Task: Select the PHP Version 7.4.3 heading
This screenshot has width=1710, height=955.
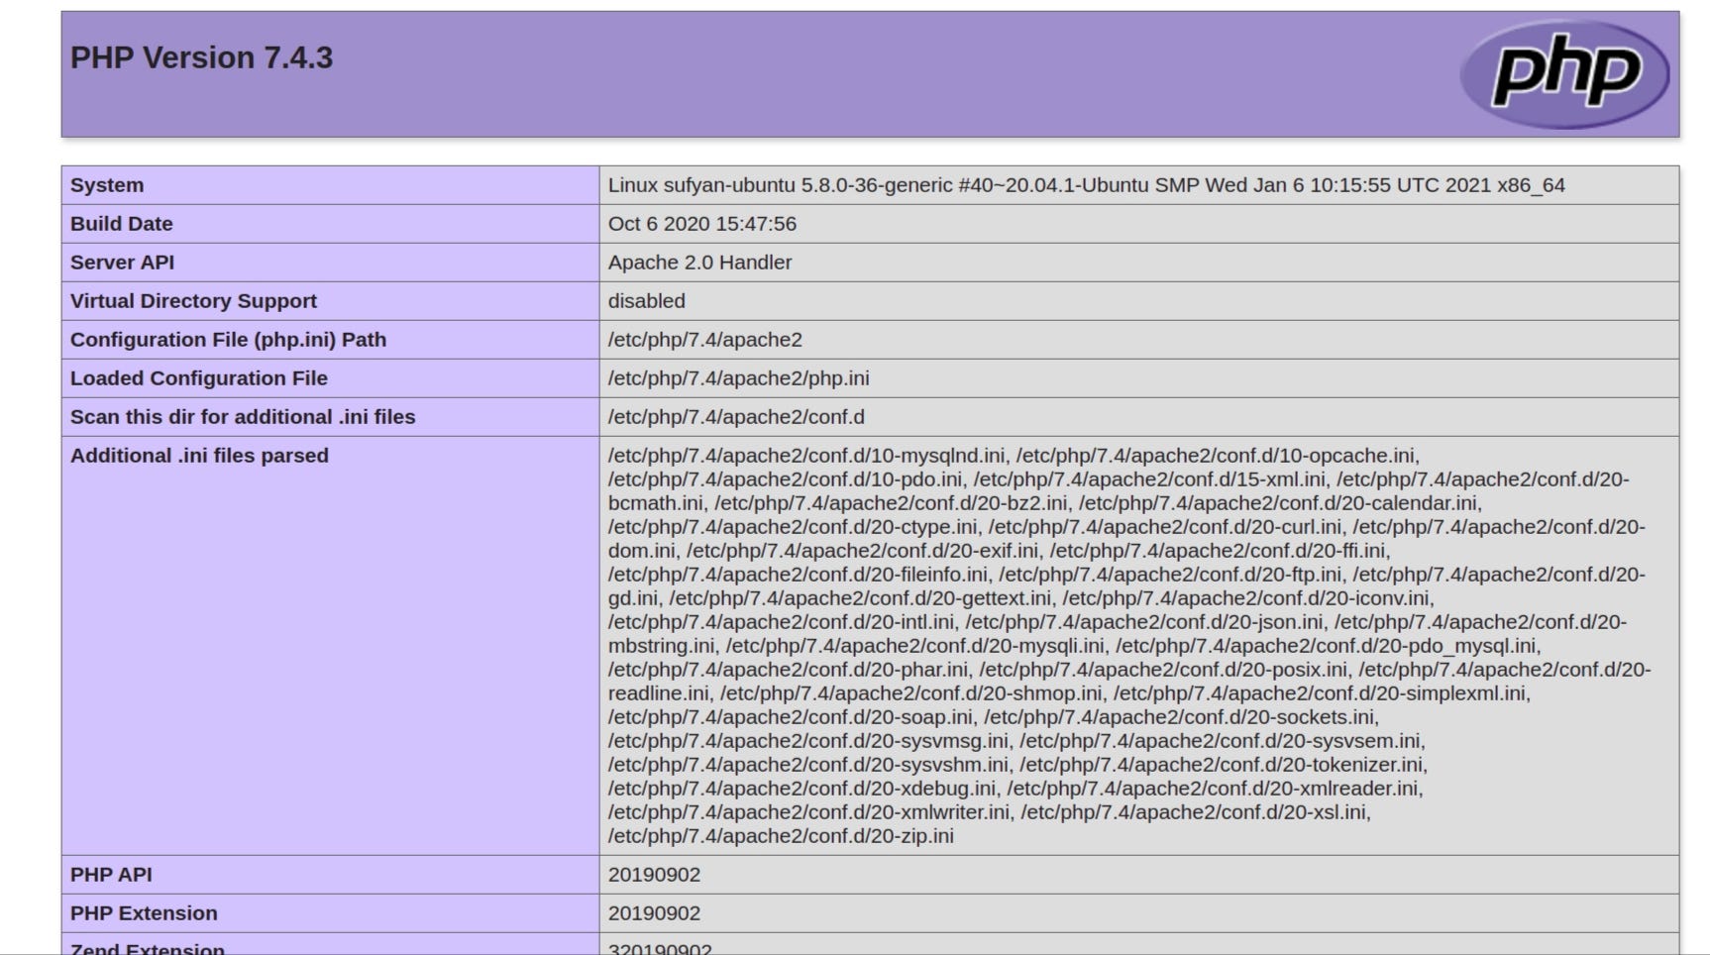Action: click(201, 57)
